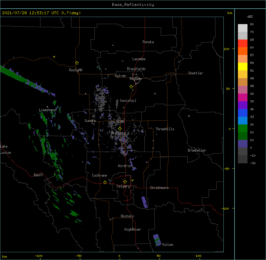Click the dBZ legend heading
Screen dimensions: 266x260
click(x=250, y=16)
